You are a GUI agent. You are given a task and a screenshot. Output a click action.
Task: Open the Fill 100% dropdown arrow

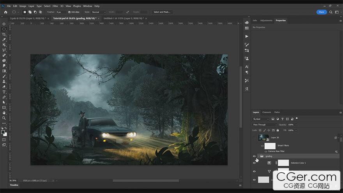coord(296,130)
